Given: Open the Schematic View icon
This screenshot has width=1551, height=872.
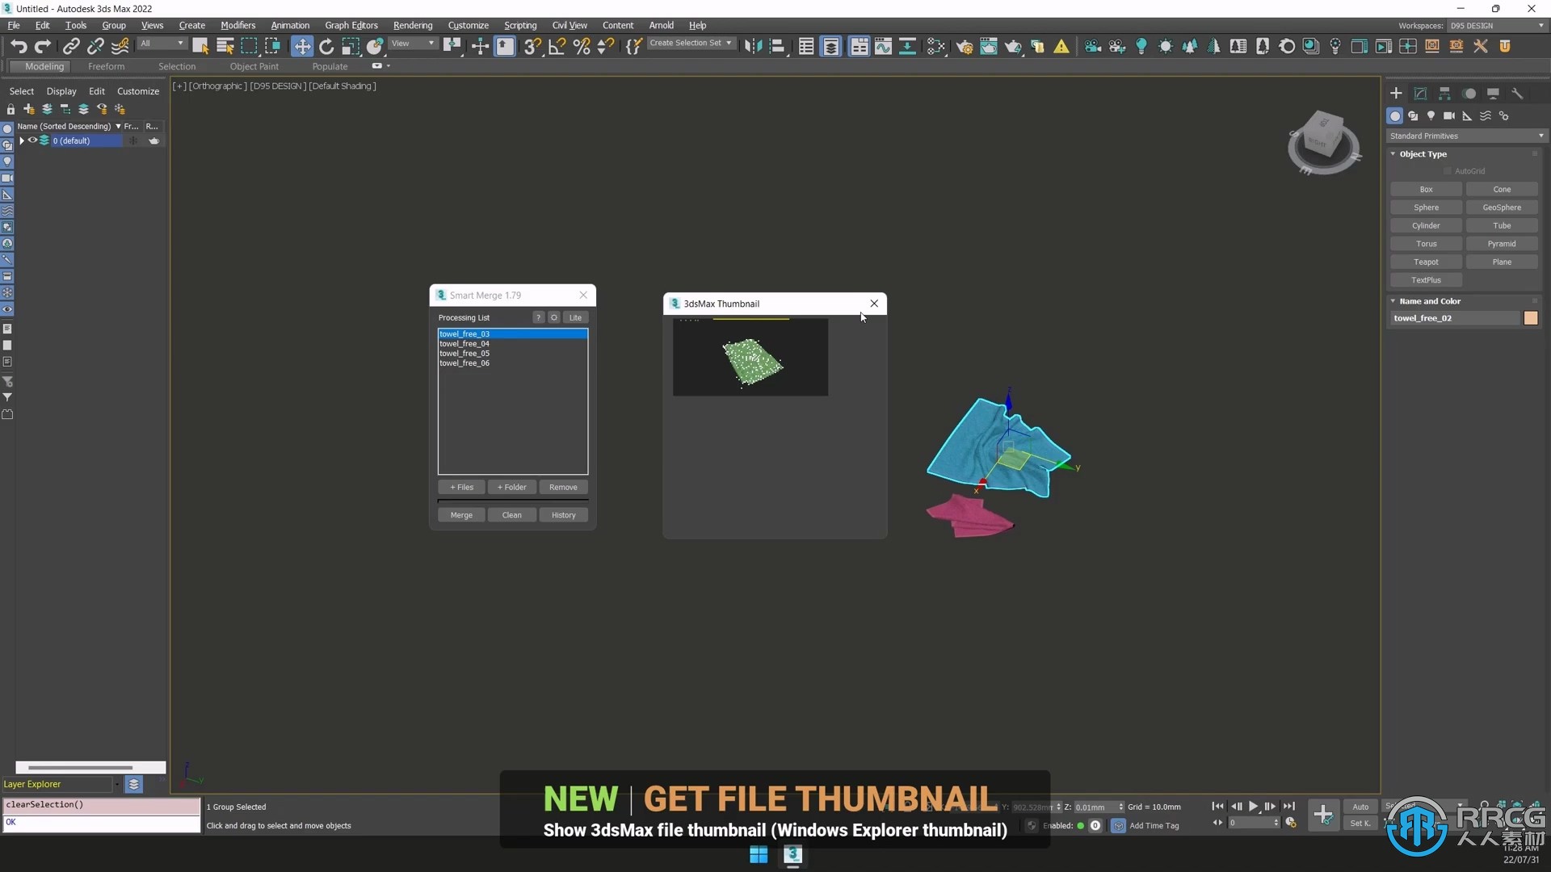Looking at the screenshot, I should [x=907, y=46].
